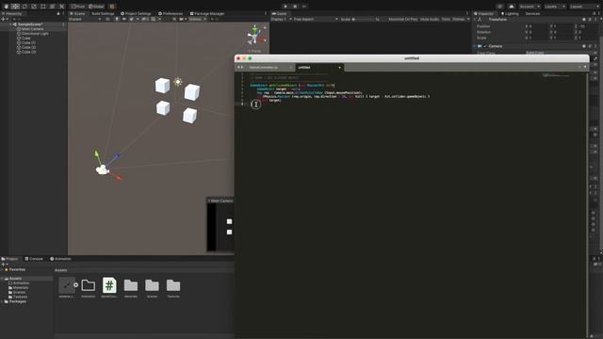Switch to the Game tab
This screenshot has height=339, width=603.
280,13
